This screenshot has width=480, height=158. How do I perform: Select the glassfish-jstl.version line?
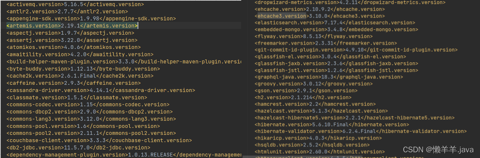coord(336,70)
